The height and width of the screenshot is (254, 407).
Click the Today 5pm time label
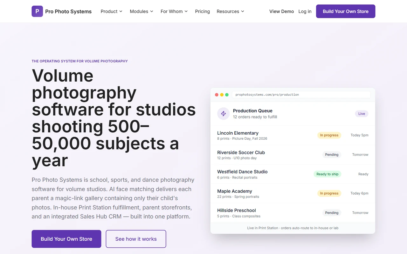click(360, 135)
